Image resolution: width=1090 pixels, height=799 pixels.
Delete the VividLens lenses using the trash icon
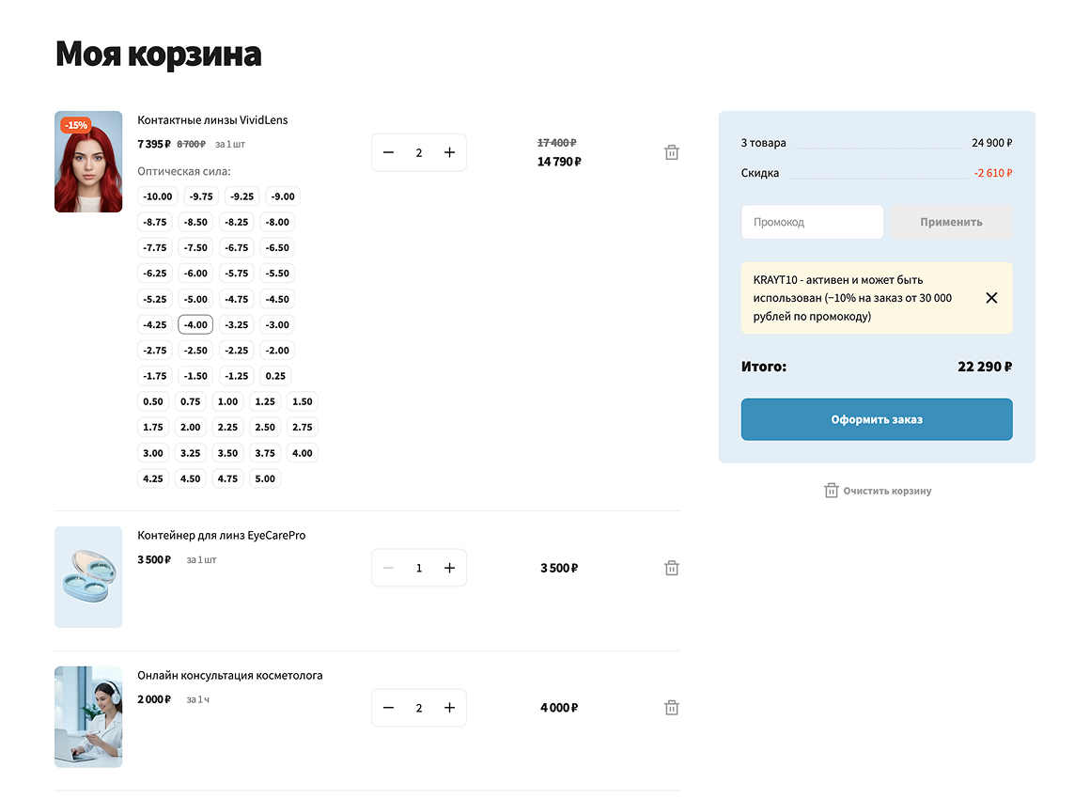671,151
